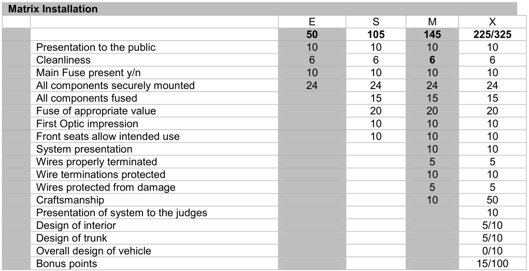Screen dimensions: 529x271
Task: Select the "Craftsmanship" row label
Action: tap(70, 200)
